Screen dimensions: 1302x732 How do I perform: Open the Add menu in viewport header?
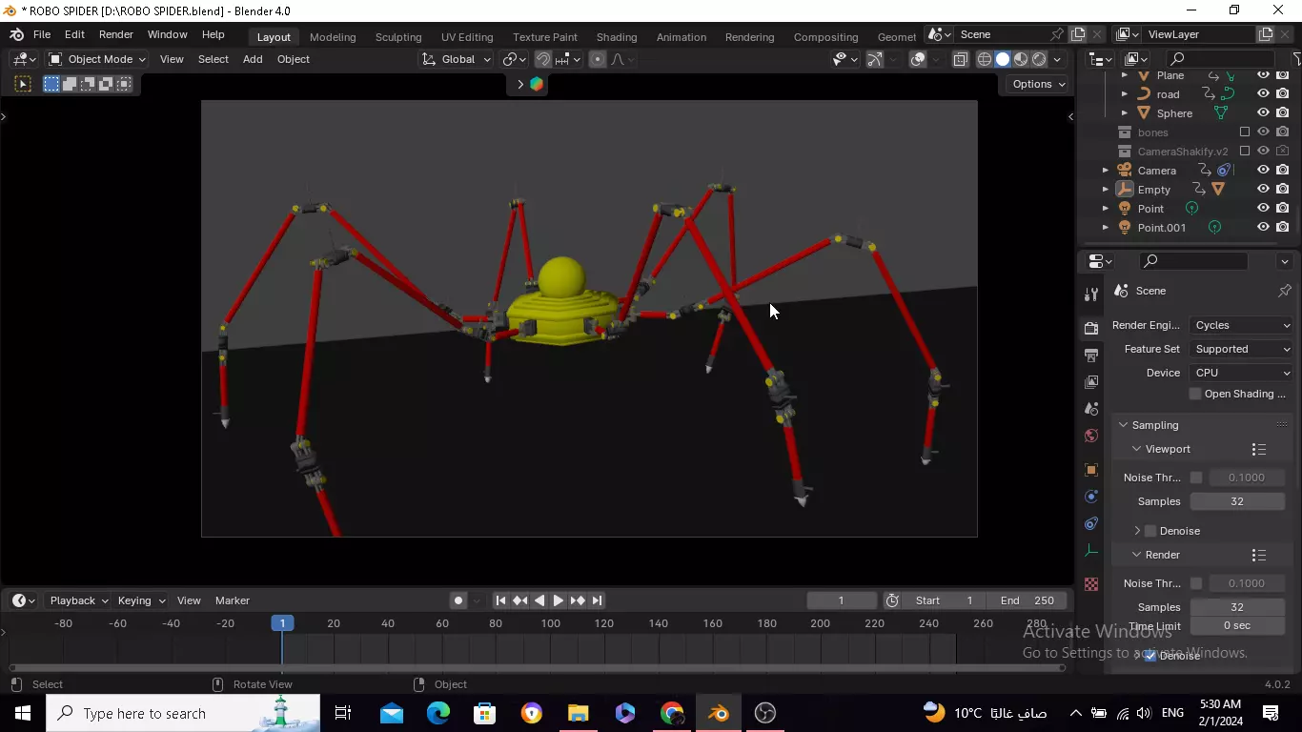click(x=253, y=59)
